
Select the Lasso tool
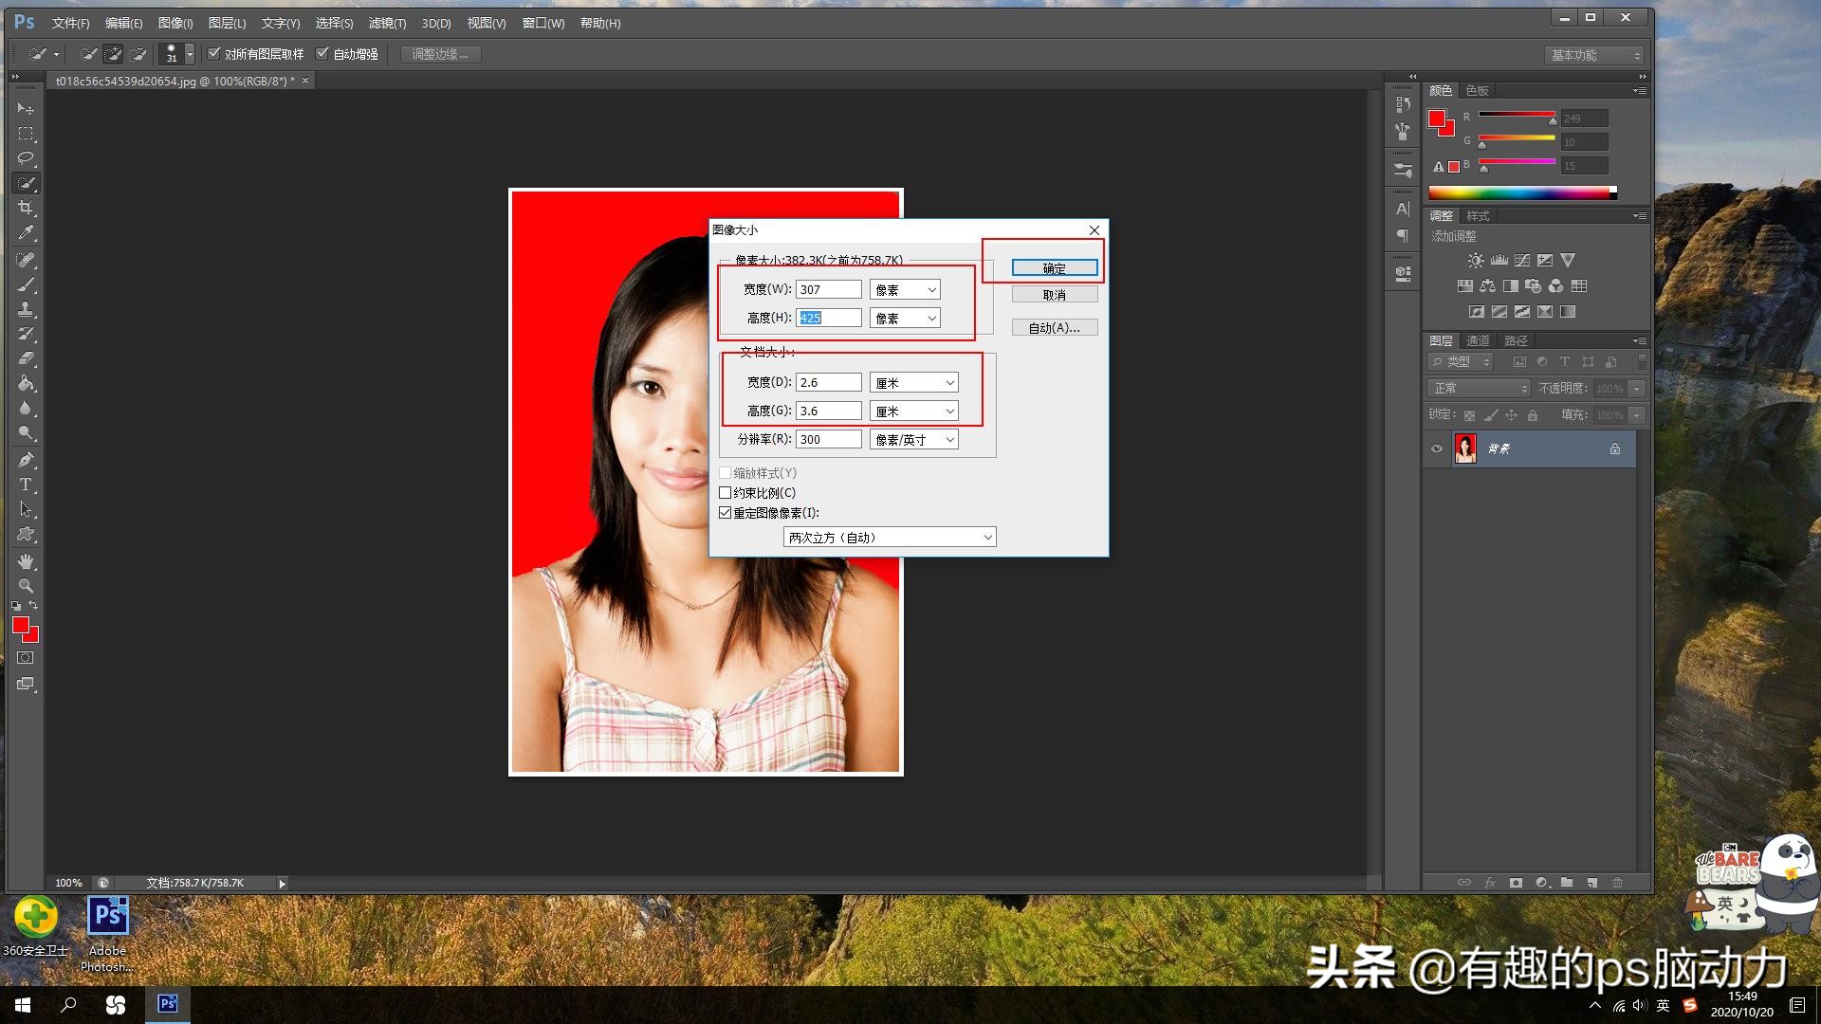[26, 158]
